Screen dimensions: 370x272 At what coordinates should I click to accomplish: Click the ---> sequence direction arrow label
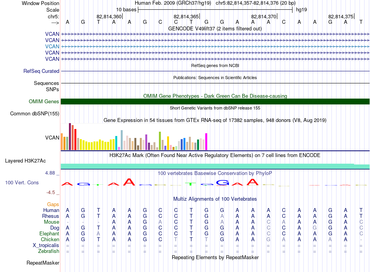point(55,23)
